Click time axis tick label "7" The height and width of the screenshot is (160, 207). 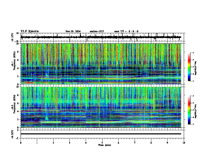point(135,143)
